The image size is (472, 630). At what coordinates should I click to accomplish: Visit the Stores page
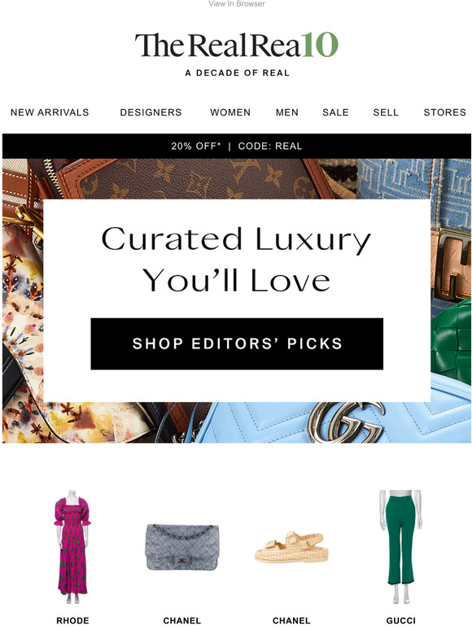click(444, 112)
